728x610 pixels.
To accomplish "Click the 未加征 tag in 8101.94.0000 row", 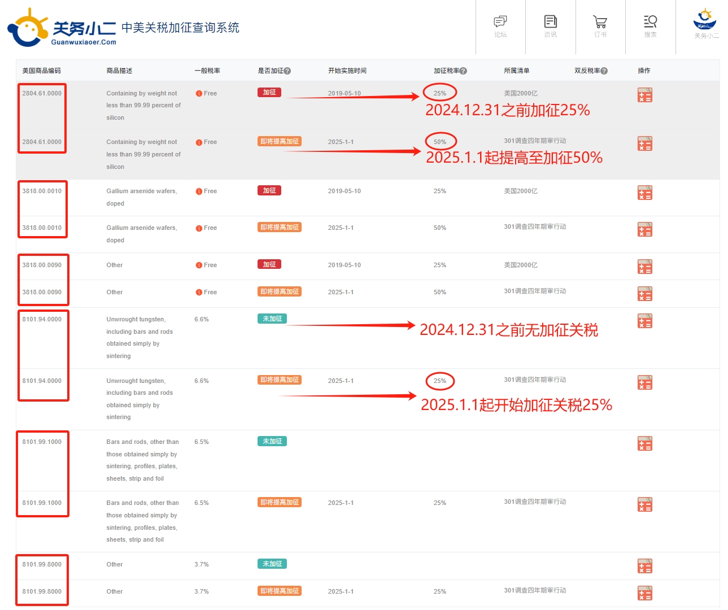I will tap(272, 319).
